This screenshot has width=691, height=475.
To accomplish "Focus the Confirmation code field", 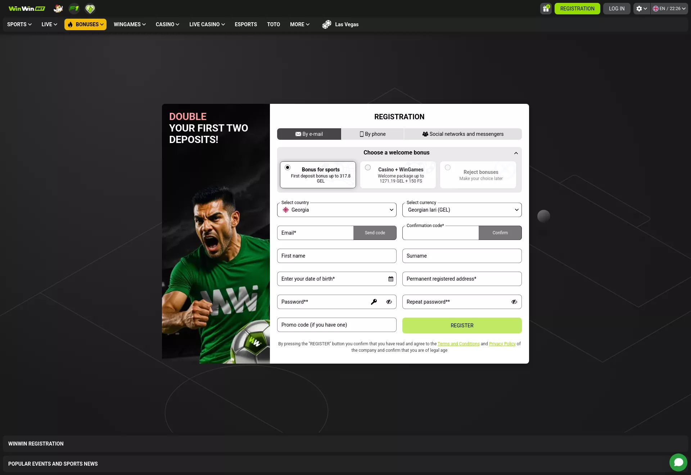I will click(x=441, y=233).
